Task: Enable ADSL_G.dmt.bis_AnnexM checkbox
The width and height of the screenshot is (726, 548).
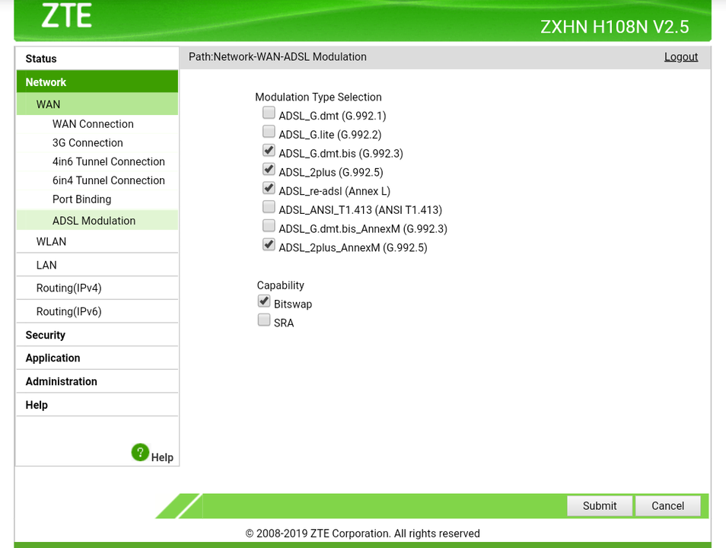Action: [x=269, y=225]
